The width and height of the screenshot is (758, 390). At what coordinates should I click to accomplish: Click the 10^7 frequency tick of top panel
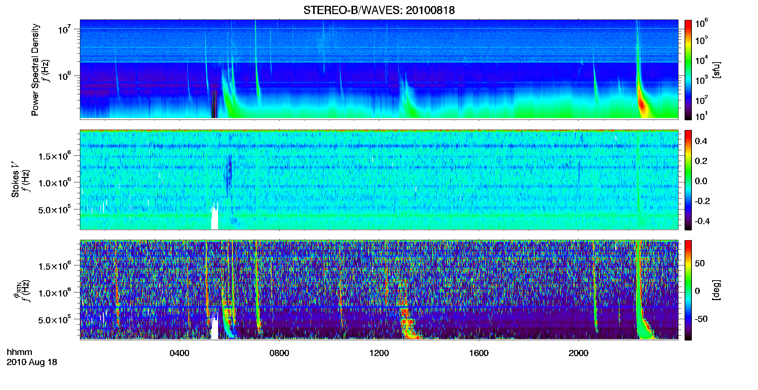64,29
